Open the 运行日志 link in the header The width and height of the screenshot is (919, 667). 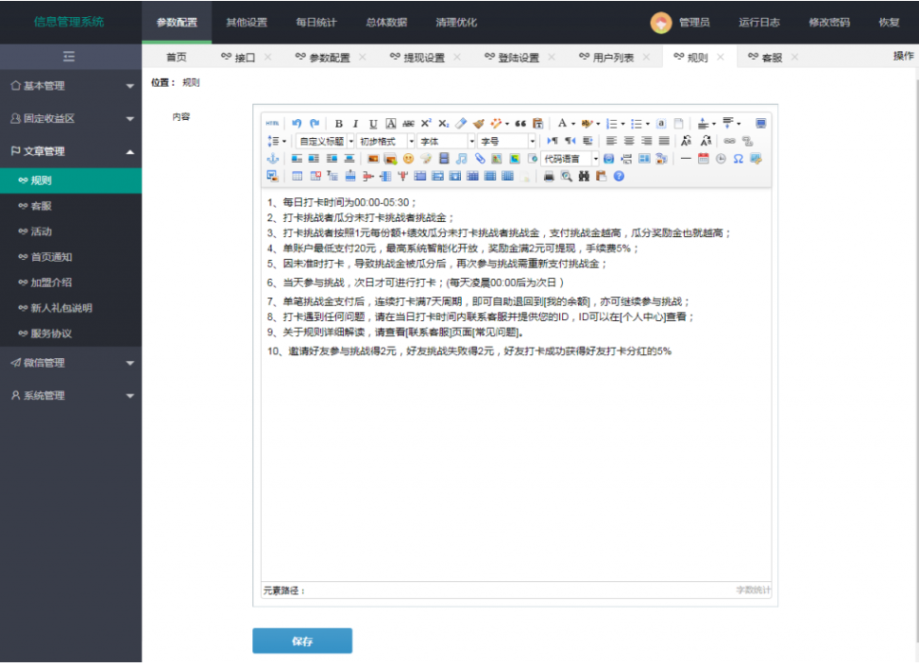tap(758, 22)
